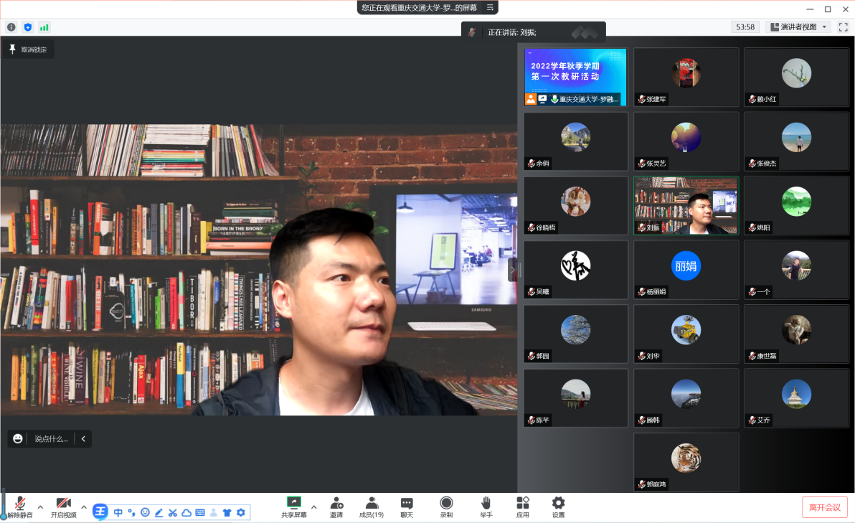Image resolution: width=855 pixels, height=523 pixels.
Task: Open the 应用 apps icon
Action: coord(522,503)
